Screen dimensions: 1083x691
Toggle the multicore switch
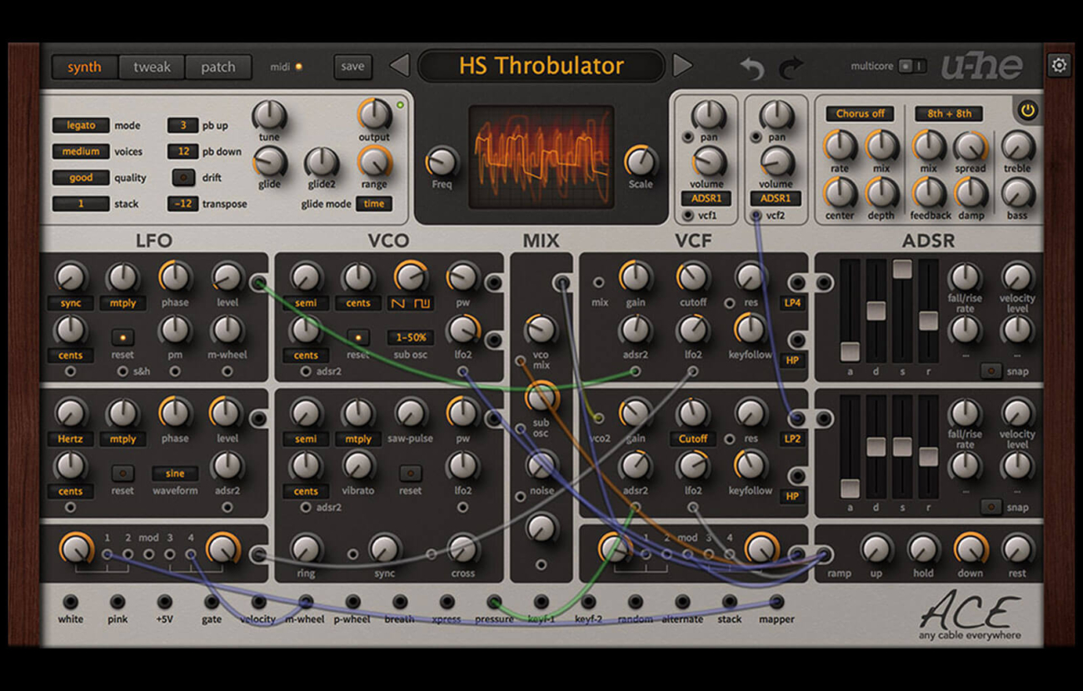911,66
